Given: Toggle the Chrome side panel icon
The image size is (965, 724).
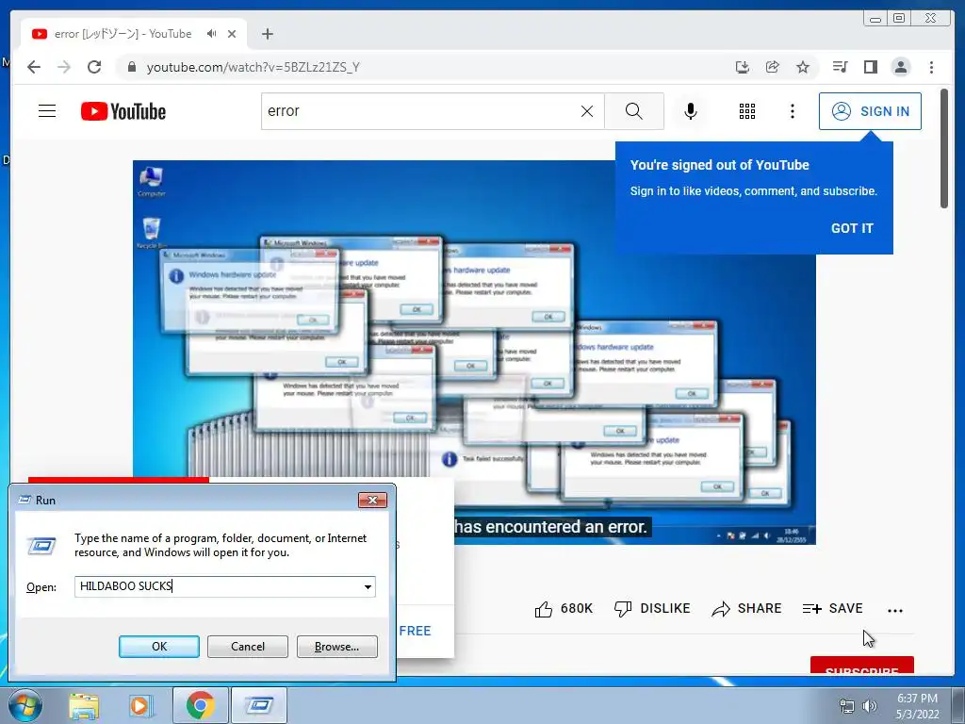Looking at the screenshot, I should pos(870,67).
